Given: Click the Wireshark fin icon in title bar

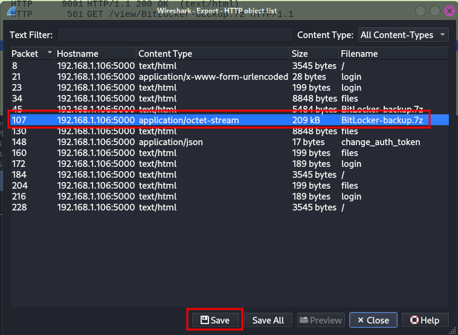Looking at the screenshot, I should [11, 11].
